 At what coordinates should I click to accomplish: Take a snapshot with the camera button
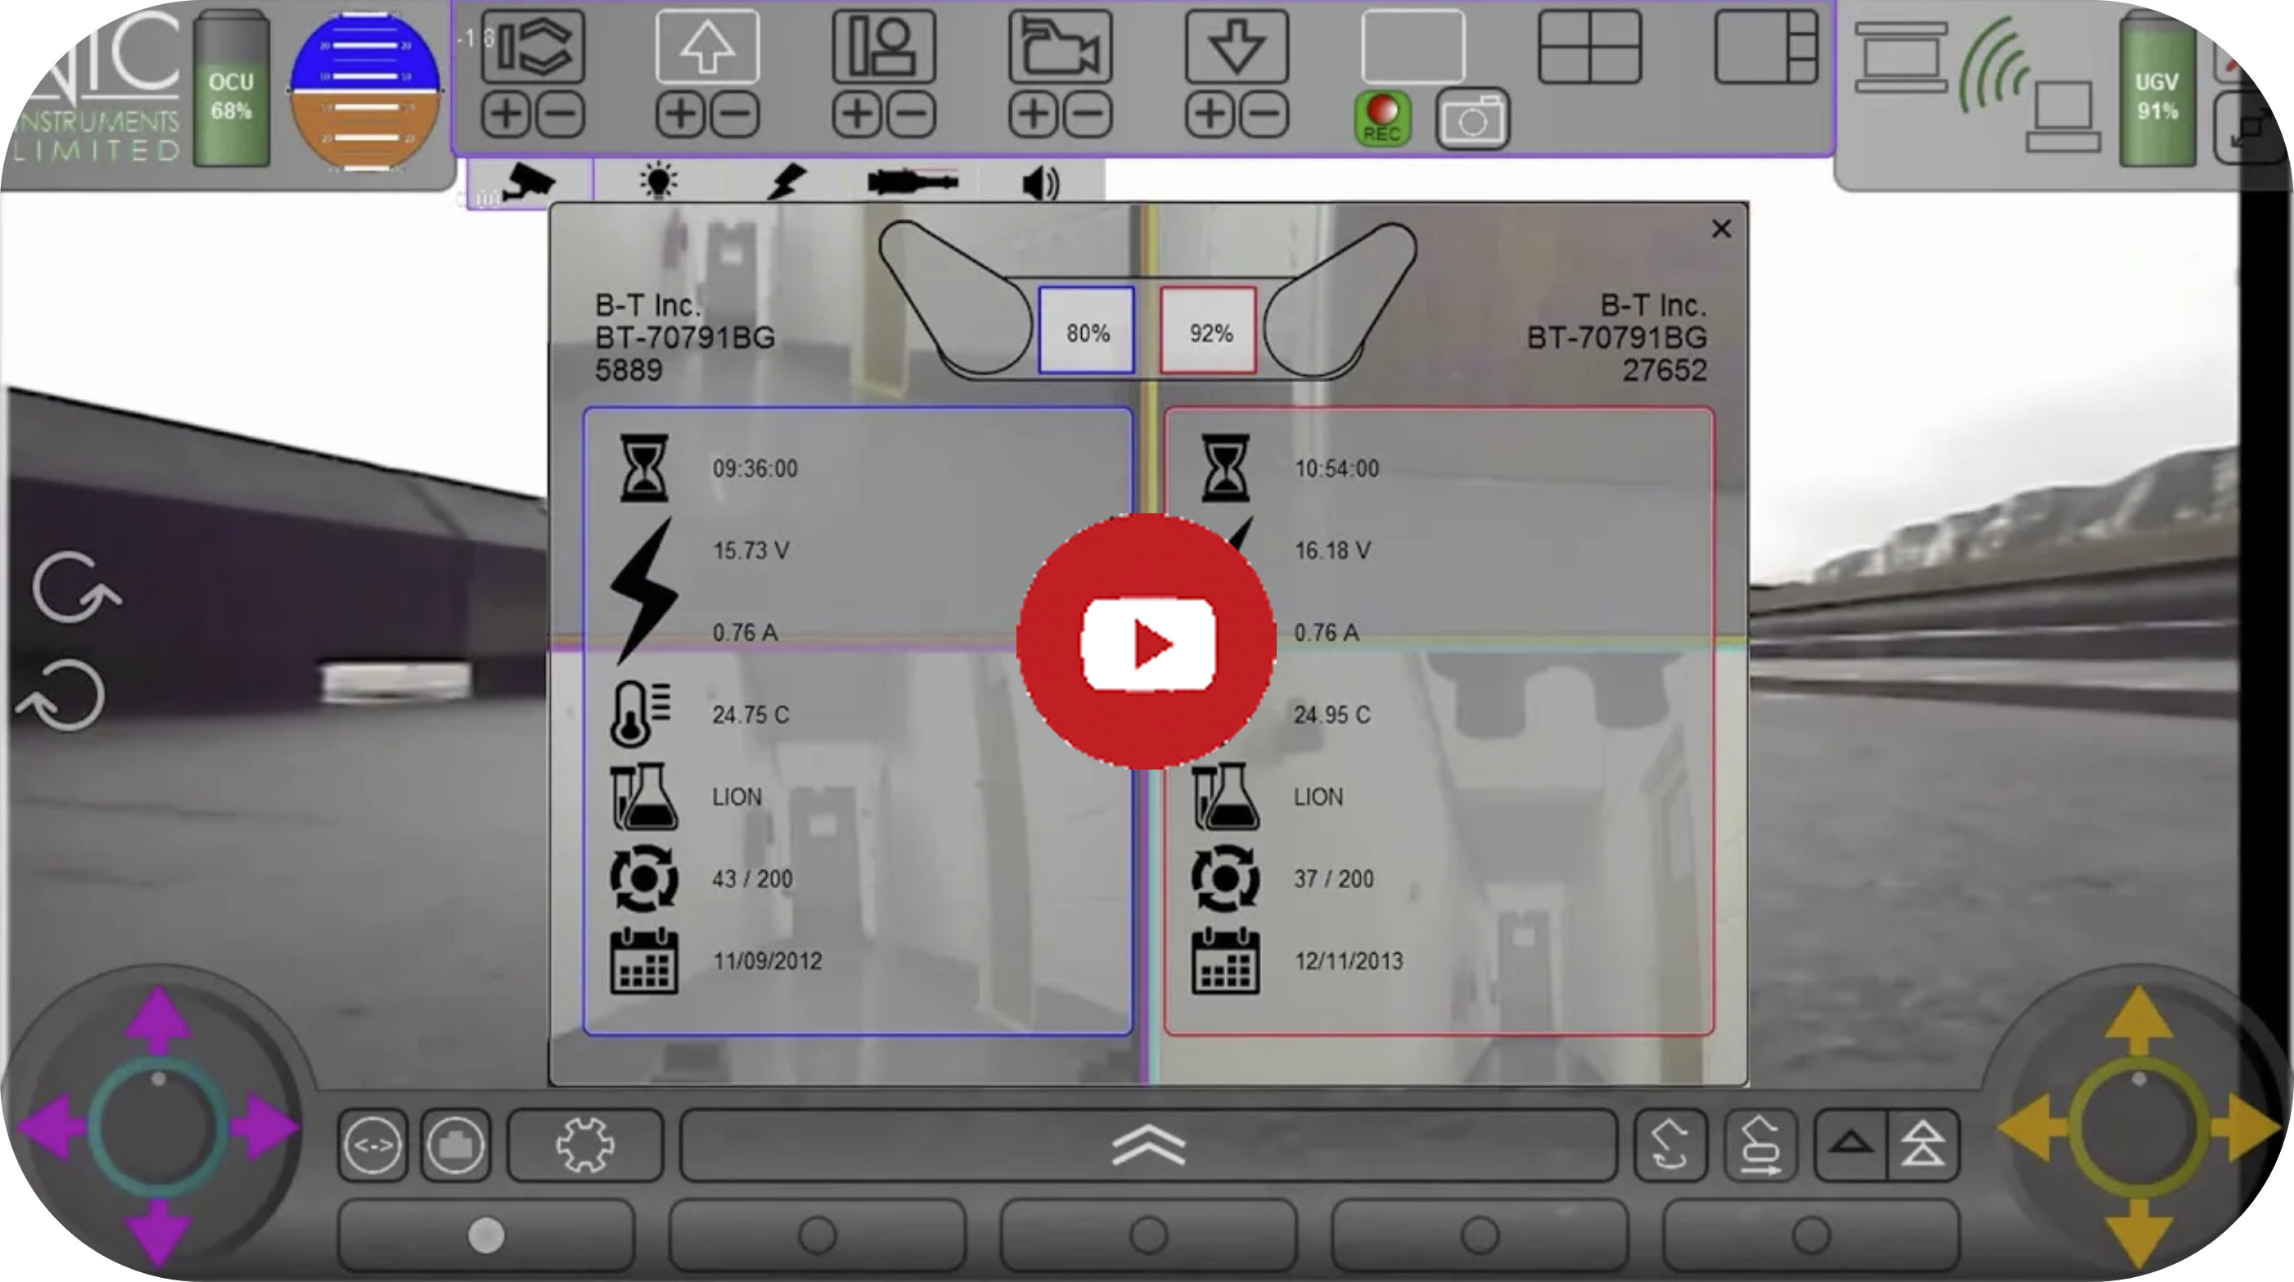pyautogui.click(x=1472, y=119)
